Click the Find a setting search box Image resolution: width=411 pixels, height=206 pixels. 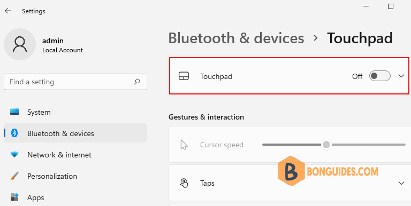[75, 82]
